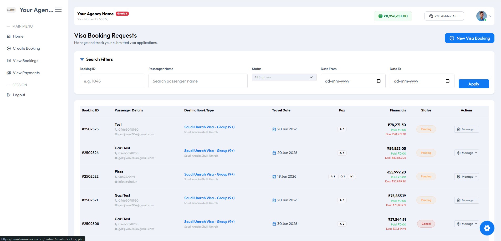The image size is (501, 241).
Task: Expand the chevron next to profile avatar
Action: [x=490, y=16]
